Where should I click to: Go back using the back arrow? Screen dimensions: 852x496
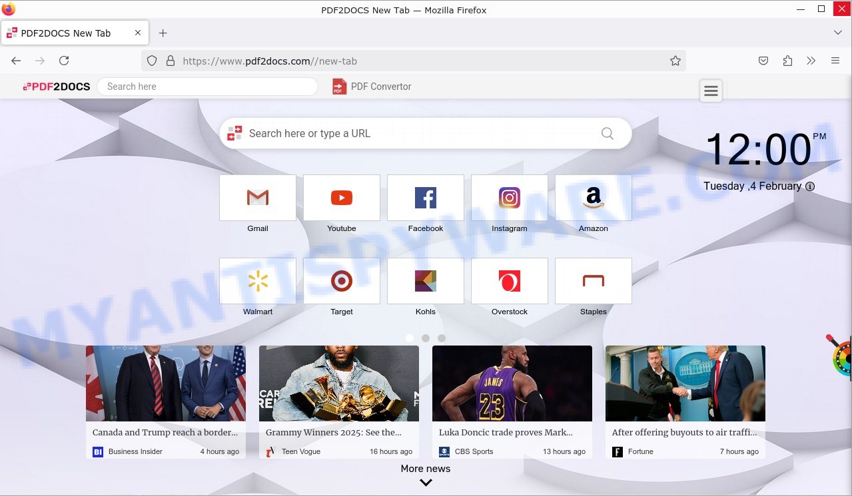pyautogui.click(x=16, y=61)
